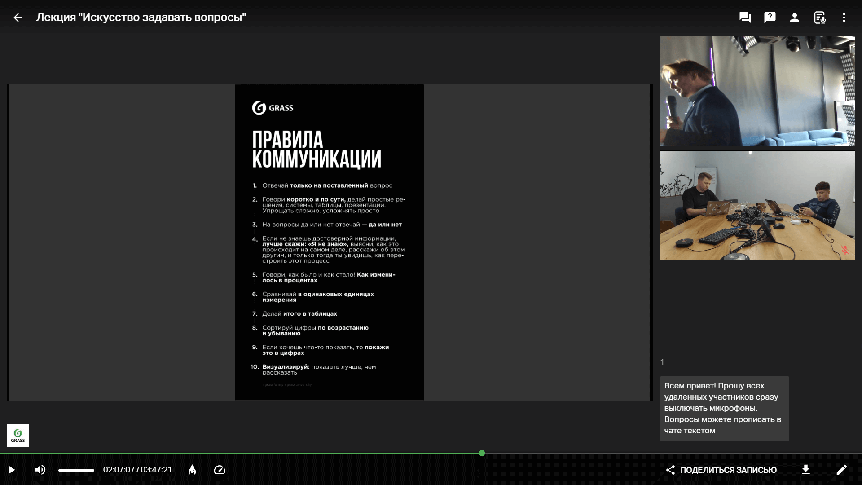Screen dimensions: 862x485
Task: Download the recording
Action: click(x=806, y=470)
